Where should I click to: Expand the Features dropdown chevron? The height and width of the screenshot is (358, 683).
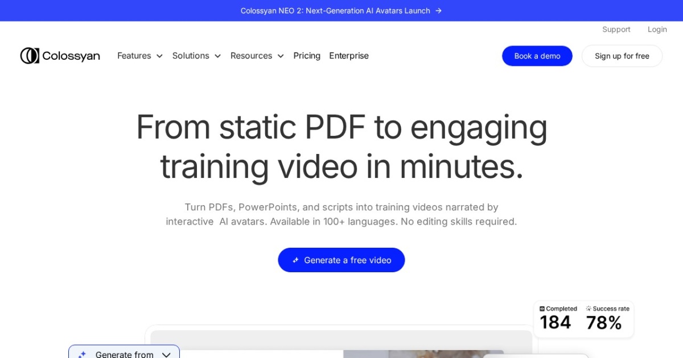(x=159, y=56)
